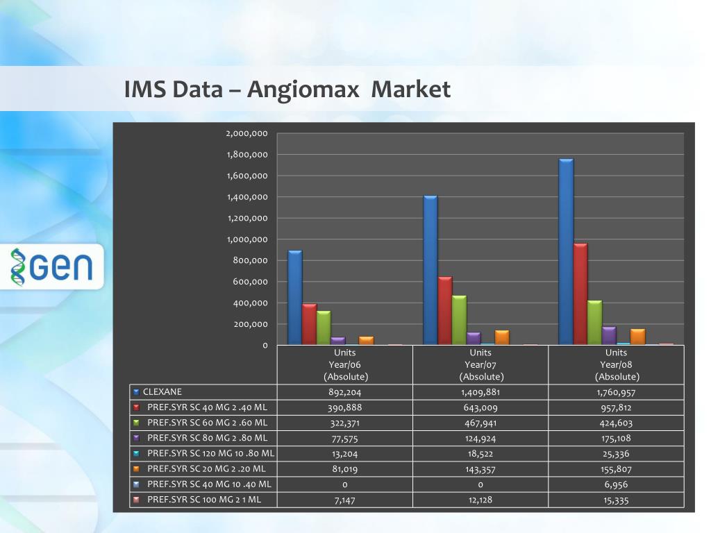The width and height of the screenshot is (711, 533).
Task: Click the cell value 155,807
Action: 617,470
